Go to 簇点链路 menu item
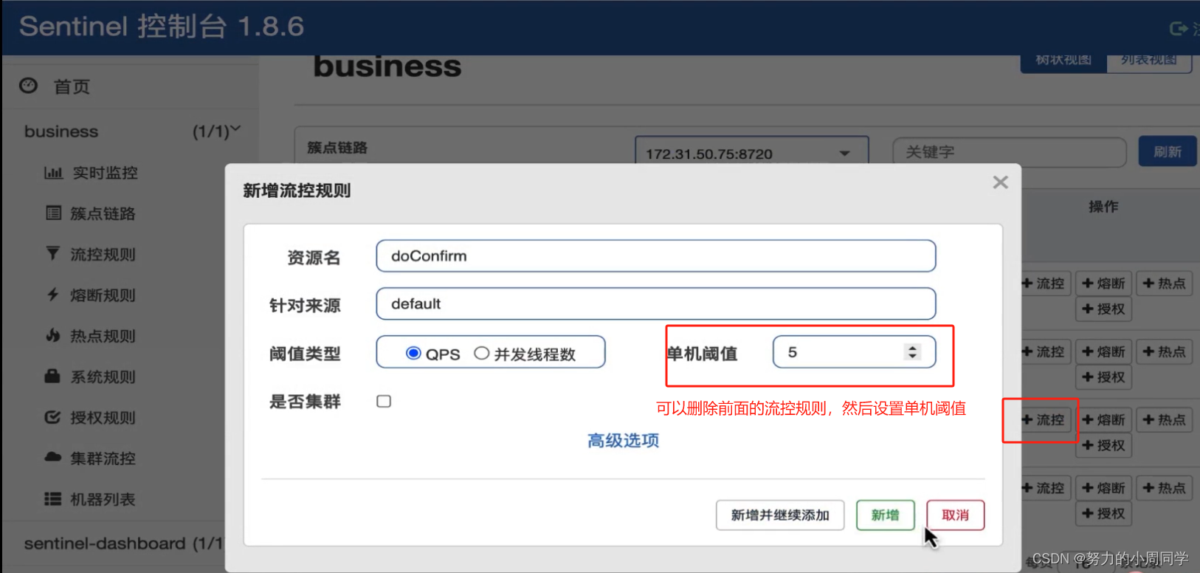Screen dimensions: 1200x573 coord(103,213)
